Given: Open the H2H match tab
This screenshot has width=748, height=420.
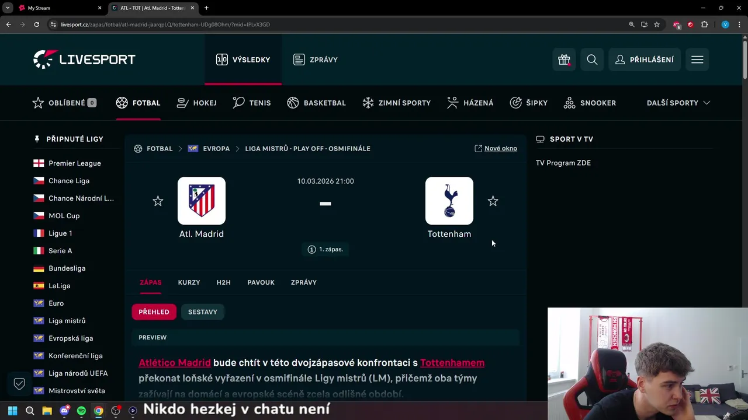Looking at the screenshot, I should click(223, 282).
